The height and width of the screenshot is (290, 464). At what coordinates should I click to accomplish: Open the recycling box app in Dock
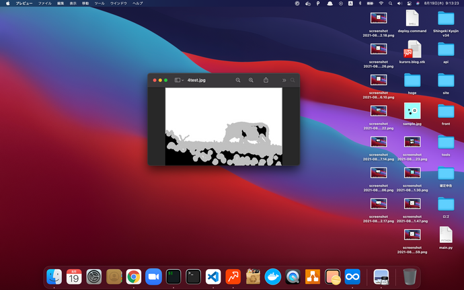(x=253, y=277)
